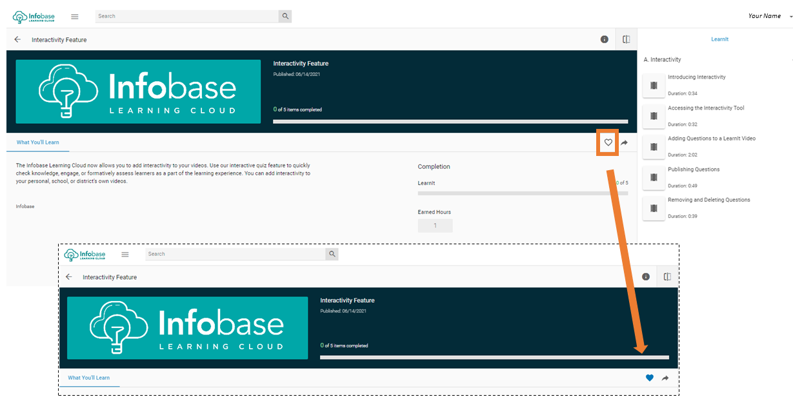This screenshot has width=793, height=397.
Task: Open Adding Questions to a LearnIt Video icon
Action: pyautogui.click(x=654, y=146)
